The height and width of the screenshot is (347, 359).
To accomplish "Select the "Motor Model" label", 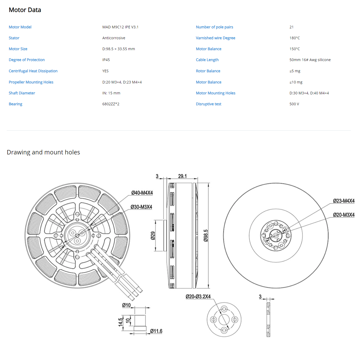I will 20,27.
